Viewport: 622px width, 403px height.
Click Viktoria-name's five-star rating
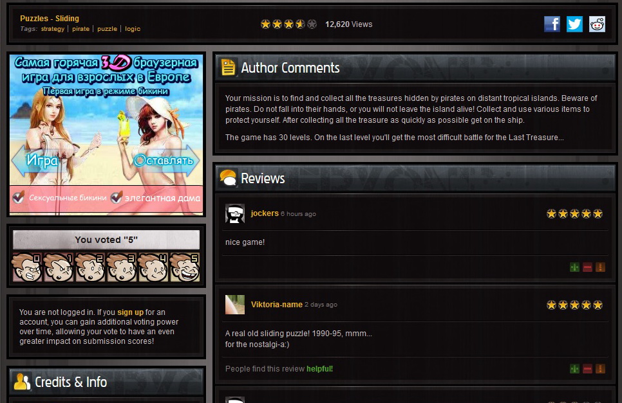coord(574,305)
